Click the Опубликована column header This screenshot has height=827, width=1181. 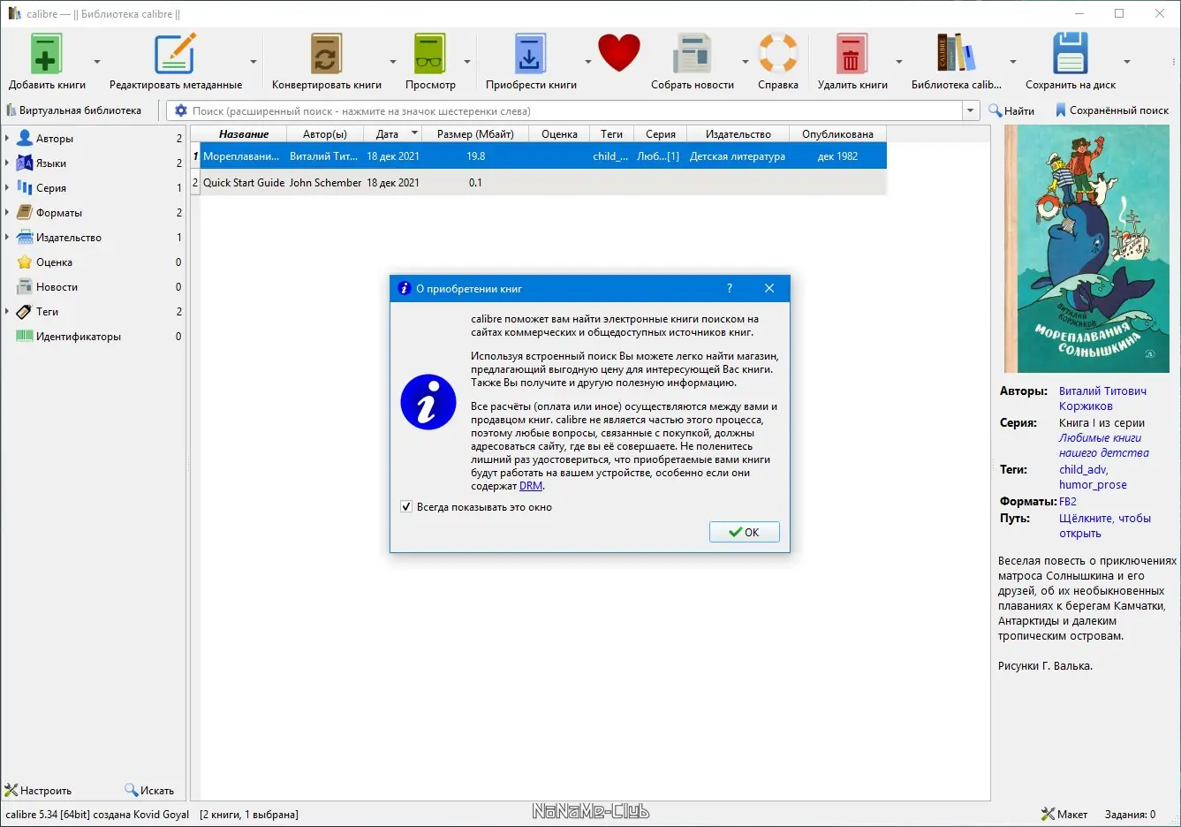837,134
